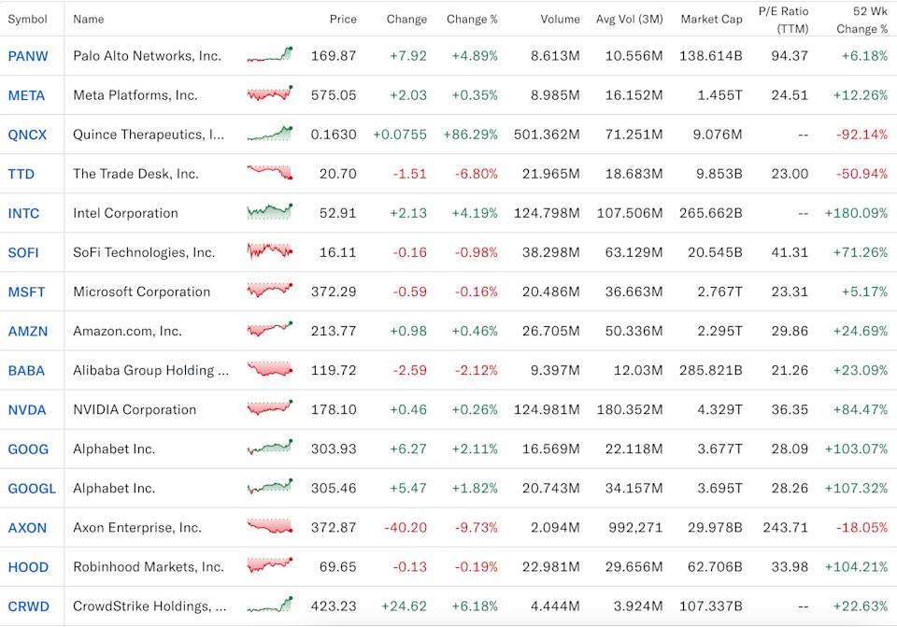
Task: Click the Axon Enterprise mini chart
Action: click(x=270, y=526)
